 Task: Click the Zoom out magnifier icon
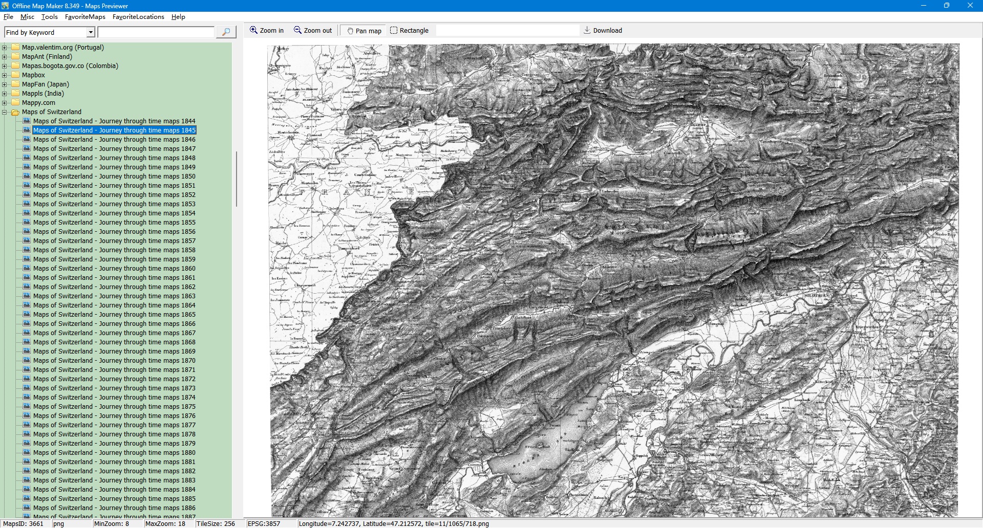pos(297,30)
